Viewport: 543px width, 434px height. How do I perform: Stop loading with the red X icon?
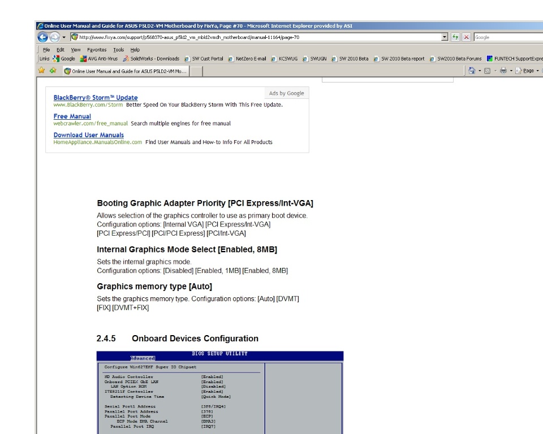click(467, 37)
